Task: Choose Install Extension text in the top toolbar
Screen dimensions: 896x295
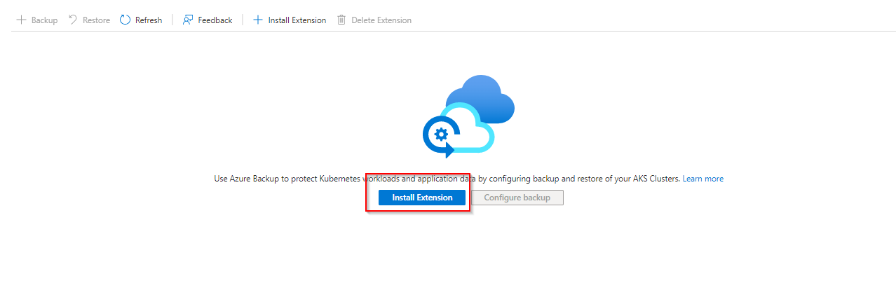Action: coord(297,20)
